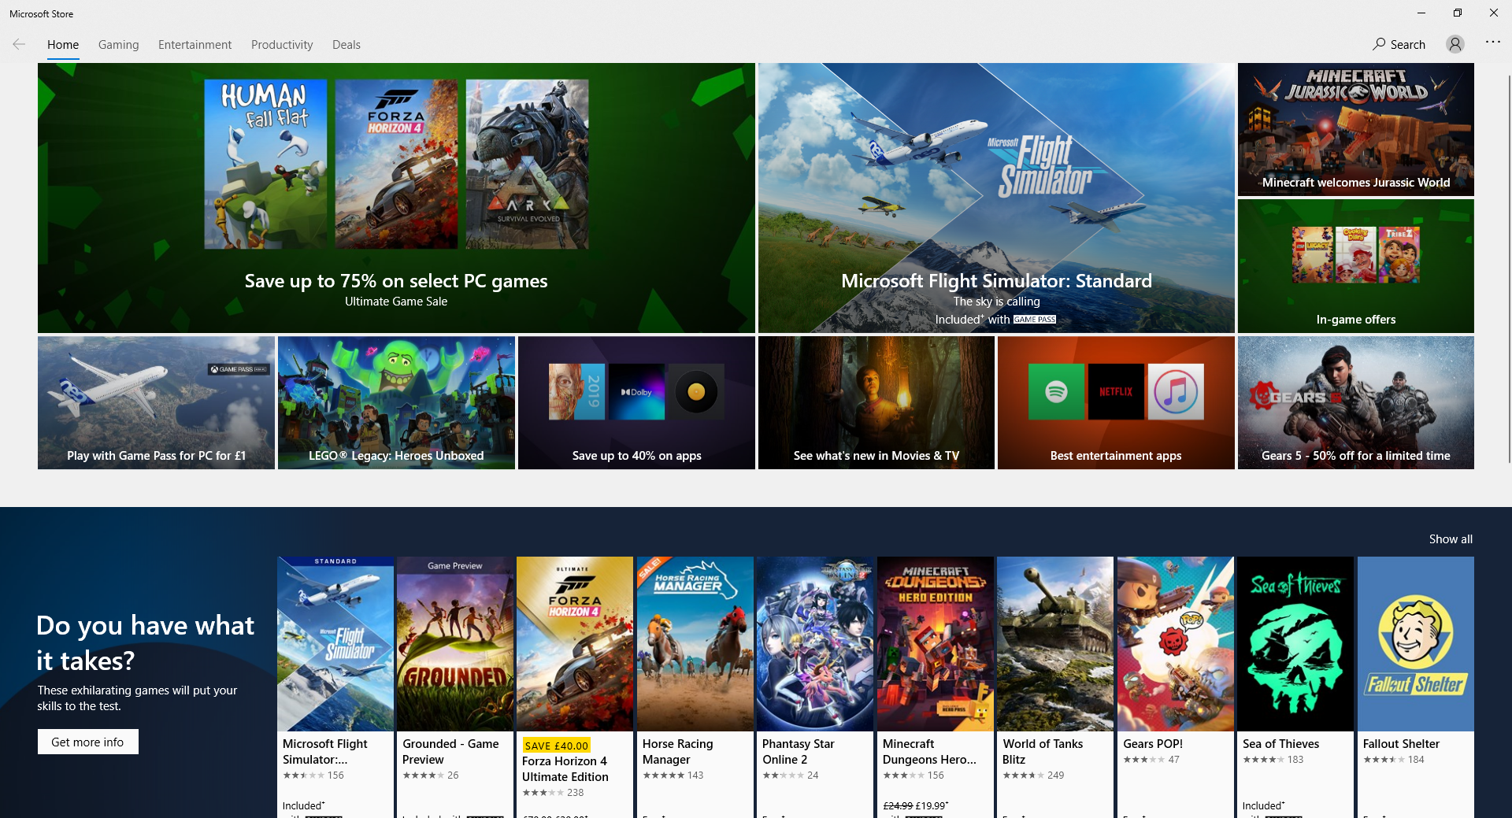Open the Entertainment tab

[195, 45]
